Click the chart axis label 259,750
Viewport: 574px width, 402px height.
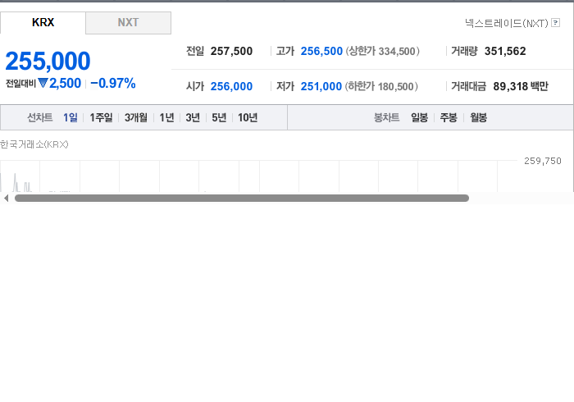click(x=543, y=161)
